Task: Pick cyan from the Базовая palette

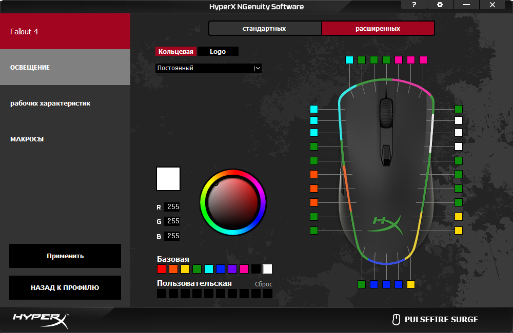Action: [209, 269]
